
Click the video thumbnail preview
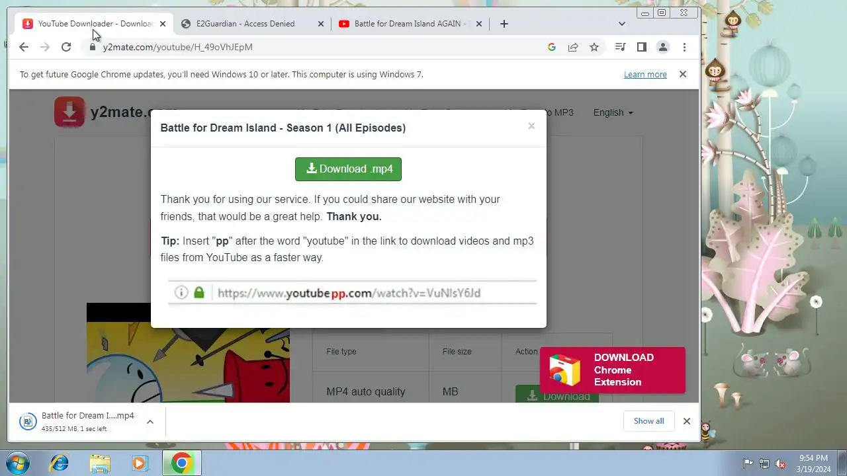[x=188, y=353]
